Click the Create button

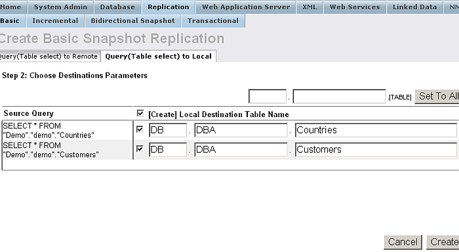pos(443,242)
